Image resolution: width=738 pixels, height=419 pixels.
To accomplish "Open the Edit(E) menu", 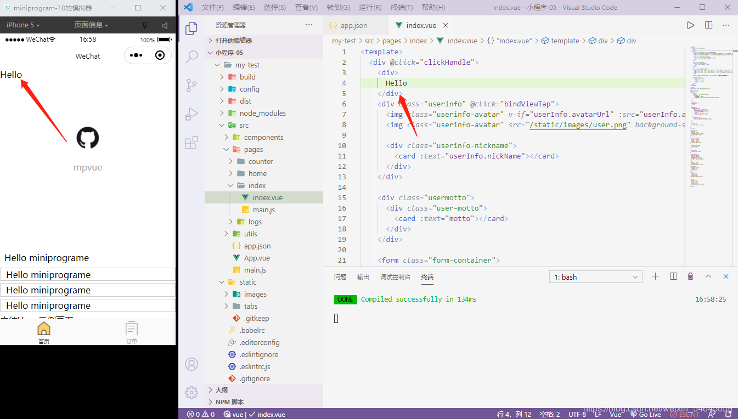I will click(x=244, y=8).
